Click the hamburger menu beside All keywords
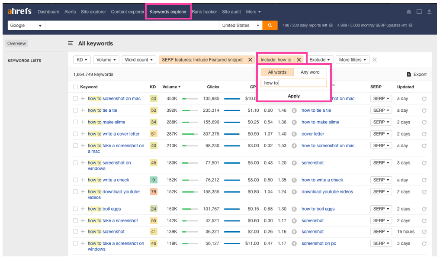The width and height of the screenshot is (440, 262). coord(71,43)
